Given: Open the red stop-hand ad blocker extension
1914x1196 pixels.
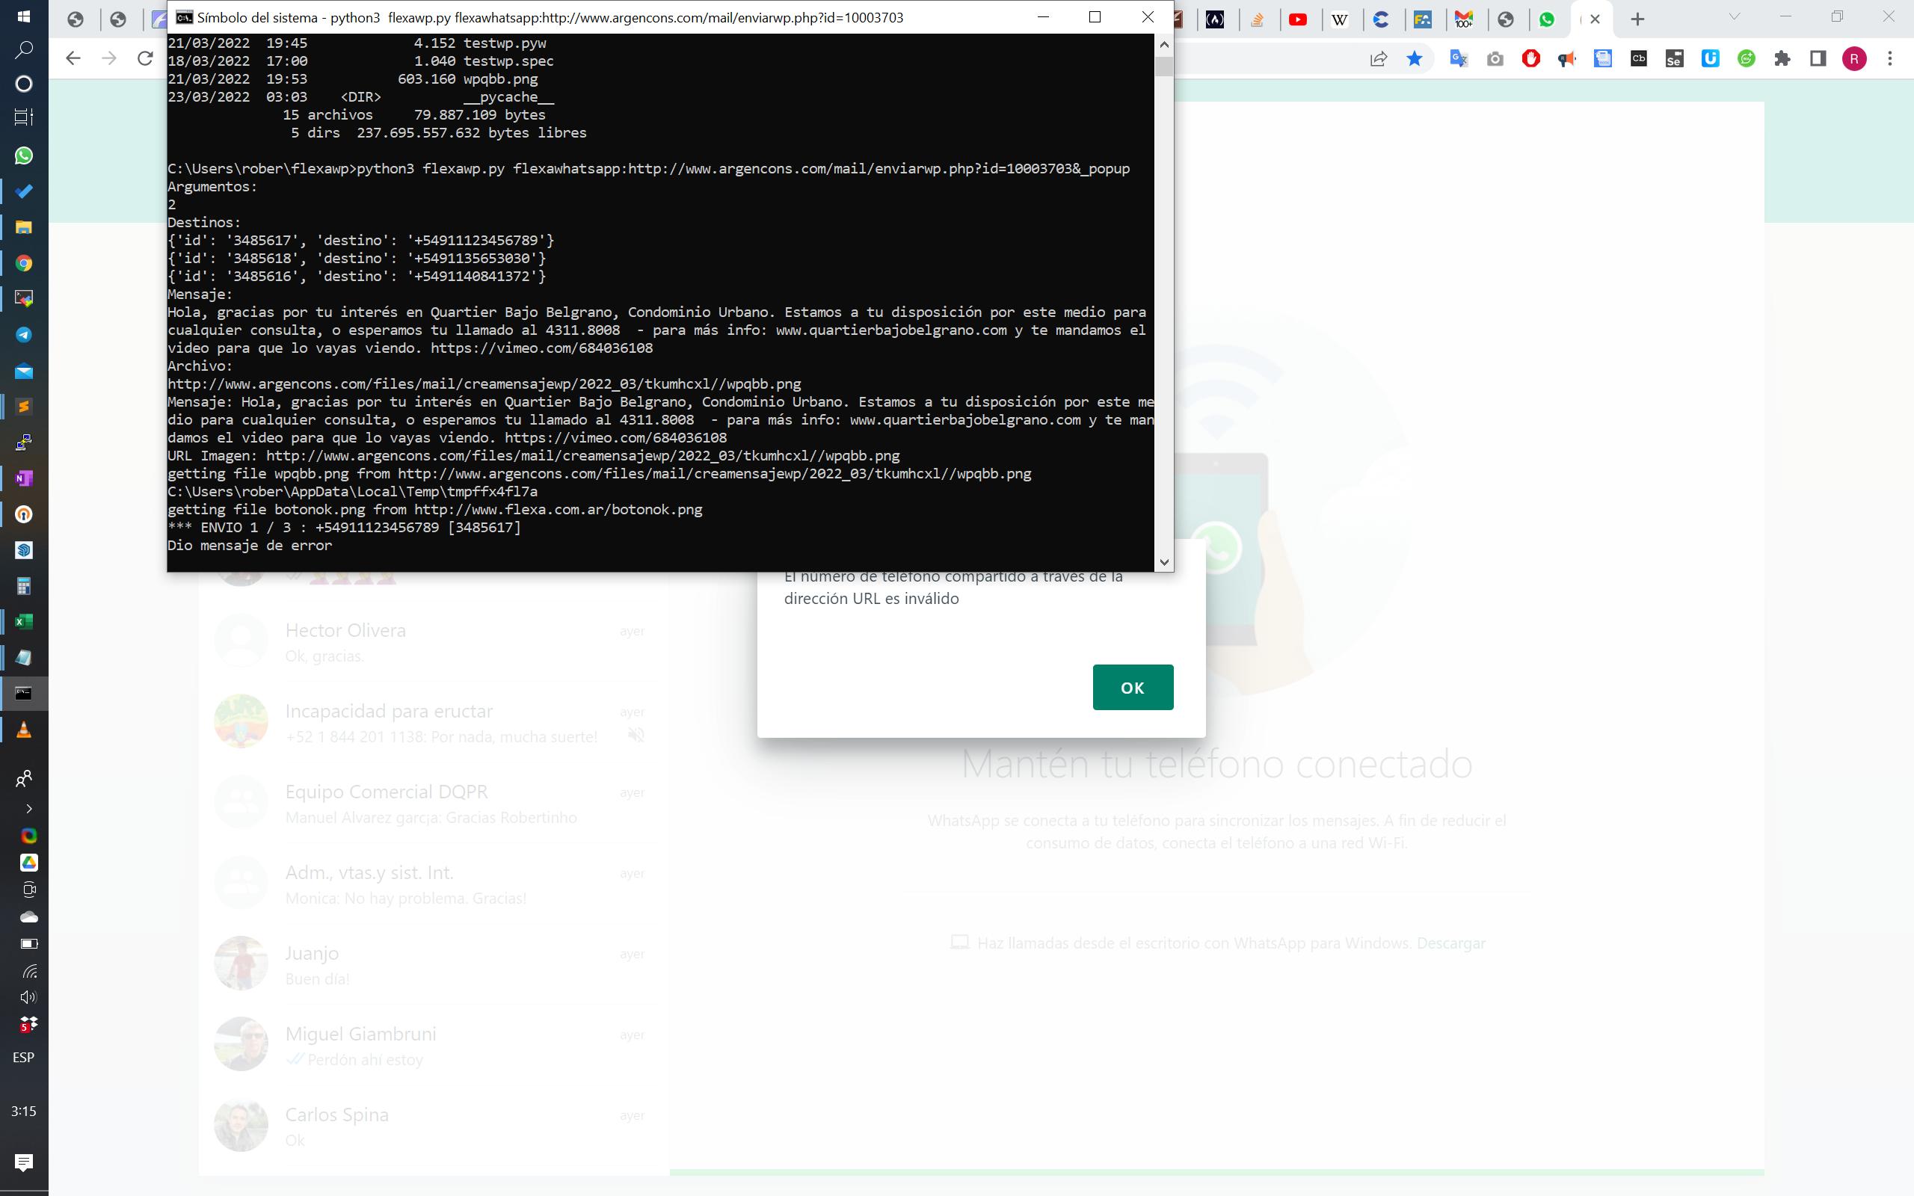Looking at the screenshot, I should (x=1530, y=58).
